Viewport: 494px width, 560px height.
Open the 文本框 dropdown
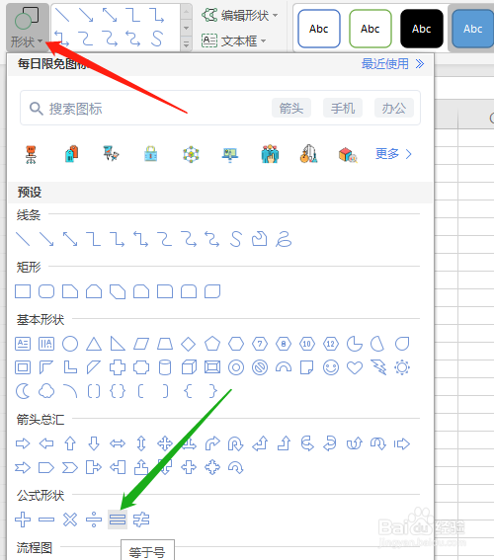234,41
